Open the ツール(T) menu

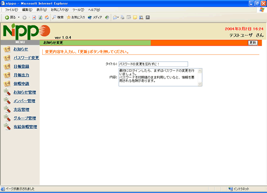click(78, 10)
